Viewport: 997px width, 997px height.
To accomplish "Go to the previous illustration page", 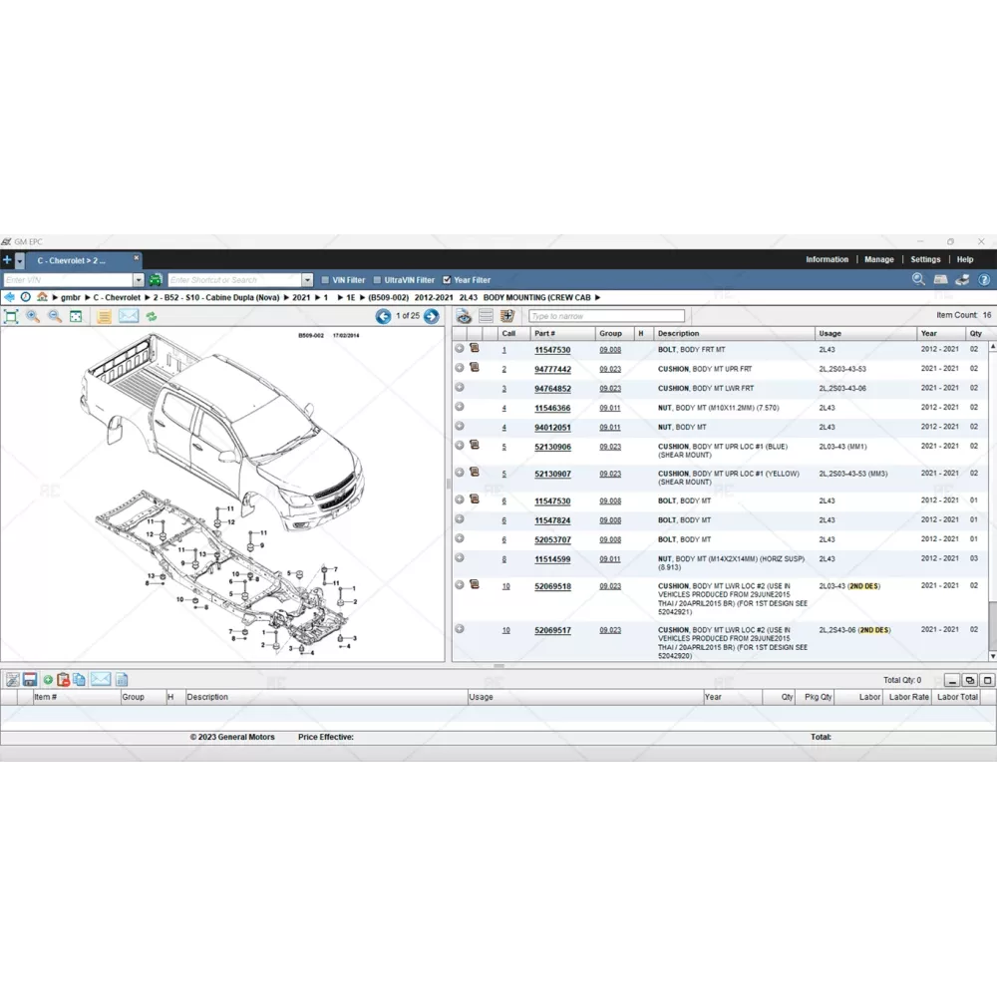I will [383, 316].
